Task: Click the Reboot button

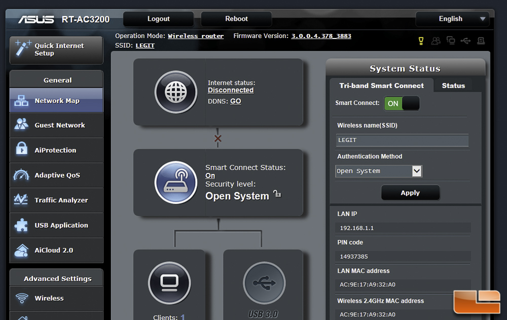Action: click(236, 19)
